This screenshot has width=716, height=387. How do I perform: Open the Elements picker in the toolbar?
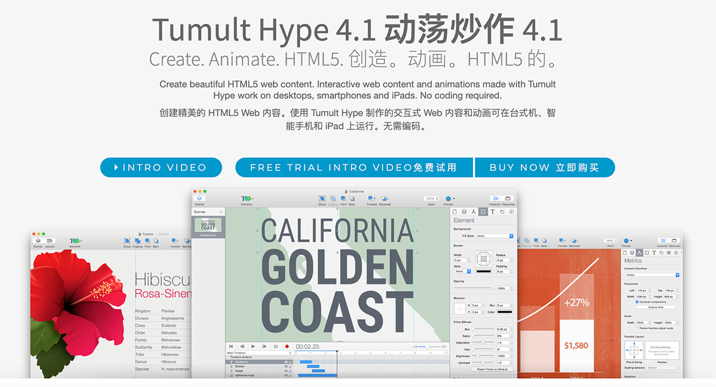(246, 198)
